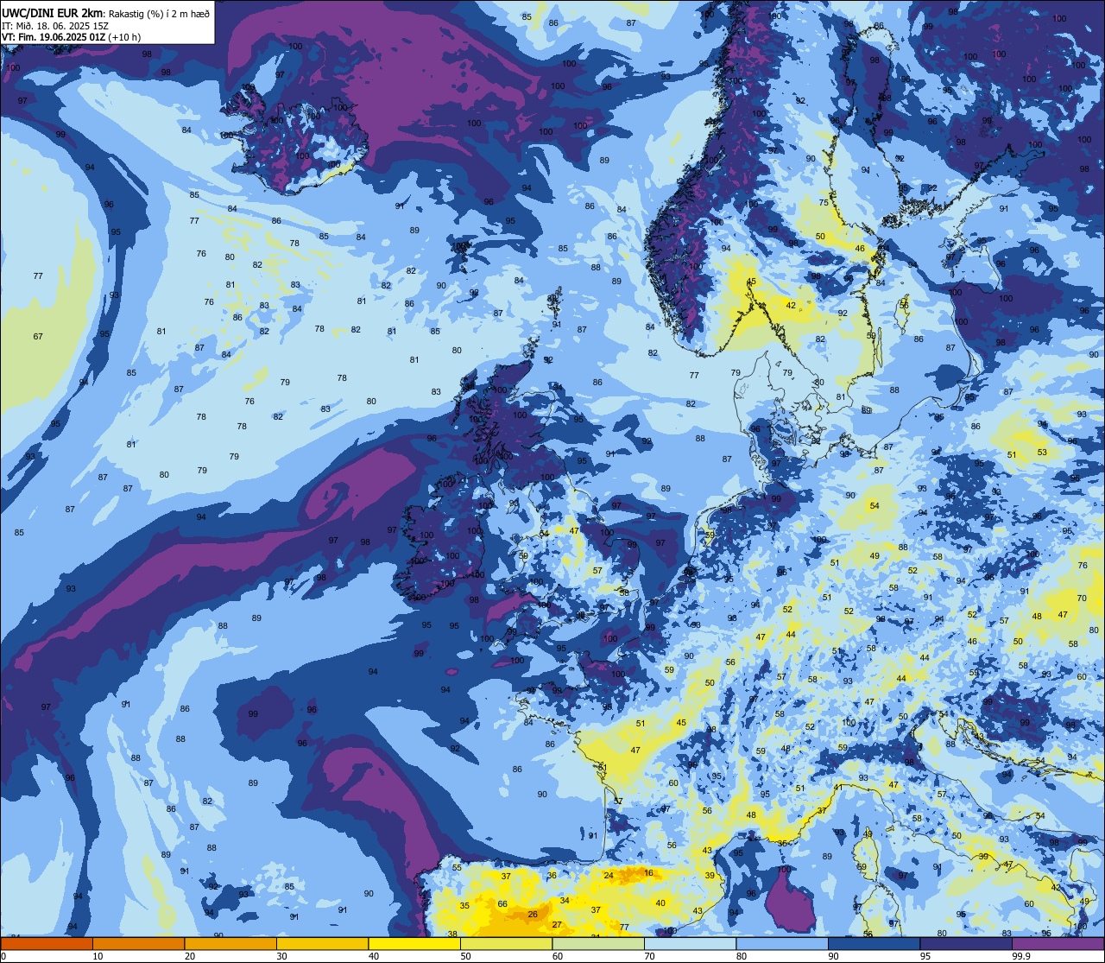Click the "26" value in orange area of Spain

[533, 915]
